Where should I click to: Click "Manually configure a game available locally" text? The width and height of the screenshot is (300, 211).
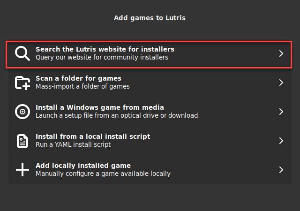[x=103, y=173]
